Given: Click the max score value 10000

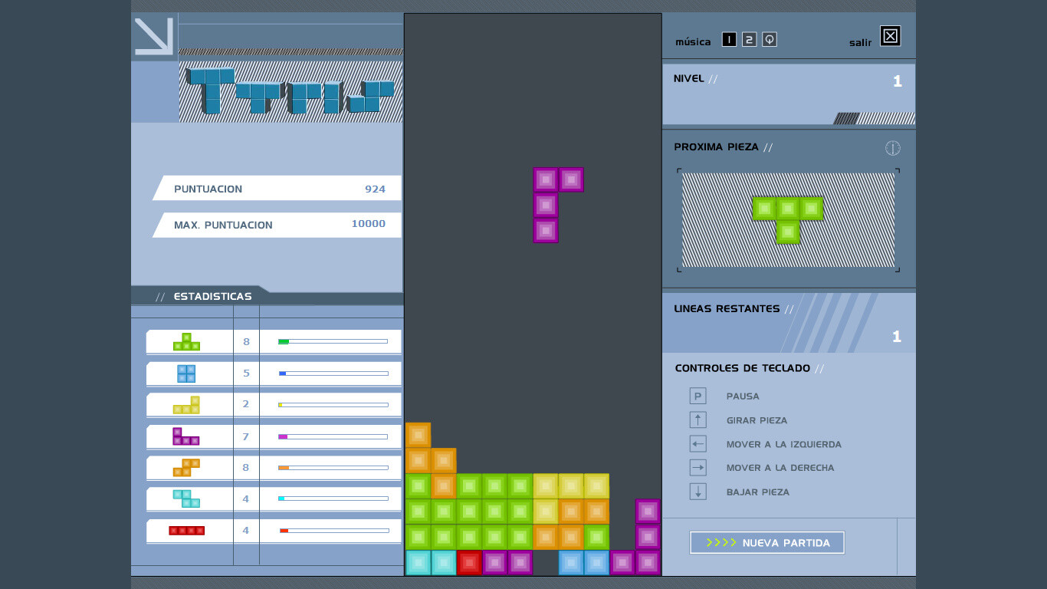Looking at the screenshot, I should point(368,224).
